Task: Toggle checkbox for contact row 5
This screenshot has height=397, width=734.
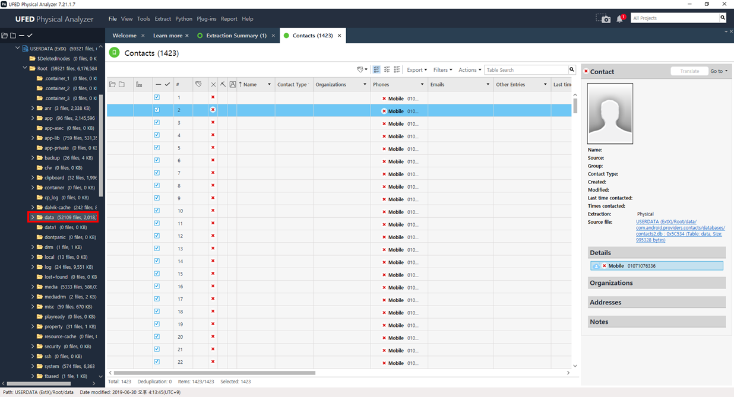Action: point(157,148)
